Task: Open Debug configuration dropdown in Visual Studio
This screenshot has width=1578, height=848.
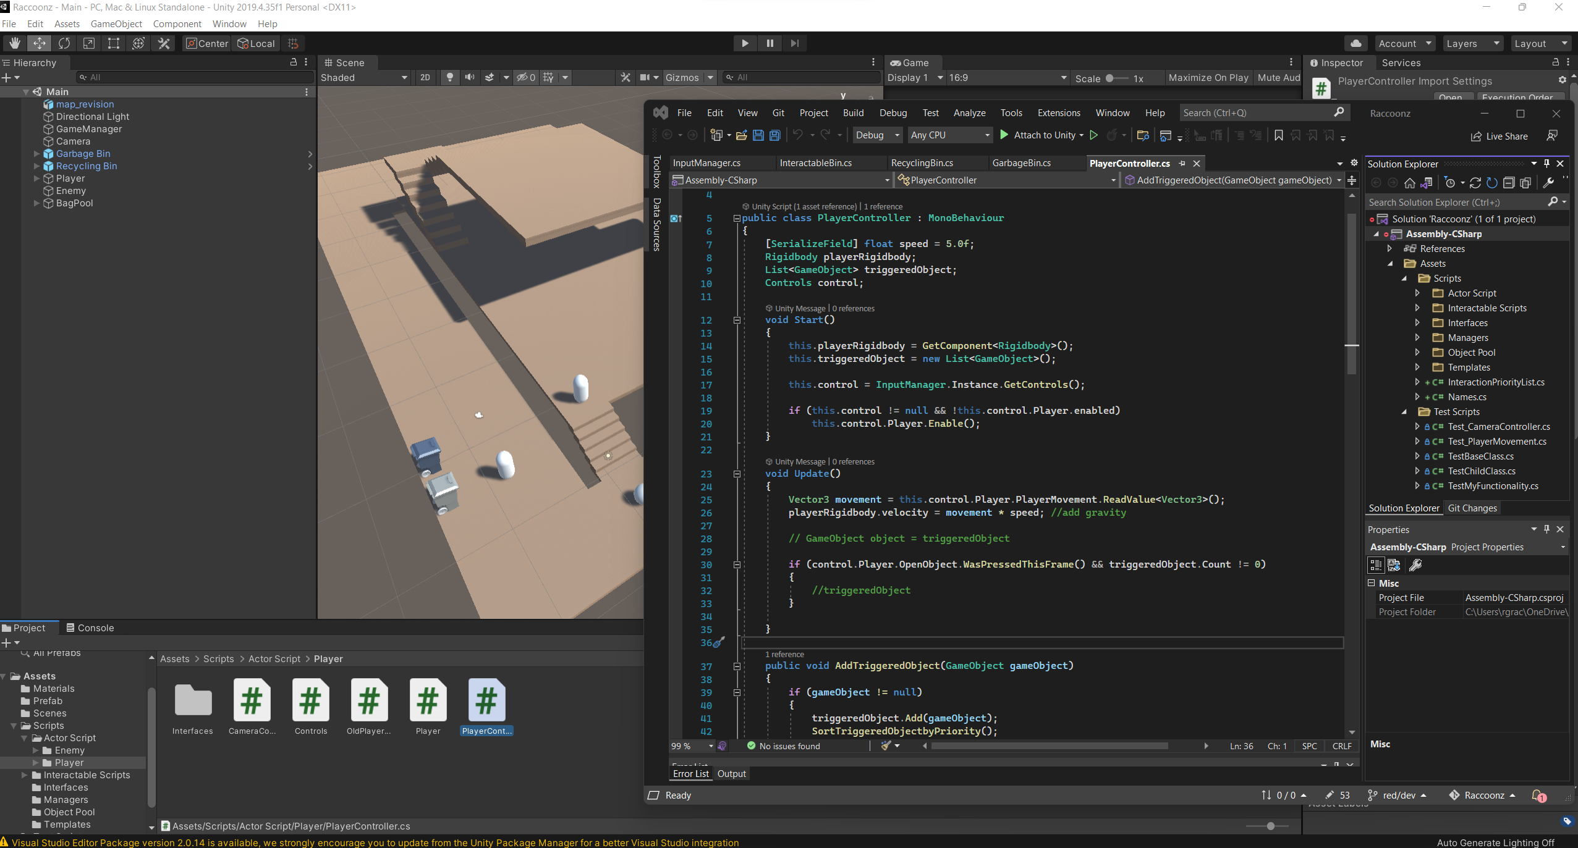Action: point(877,135)
